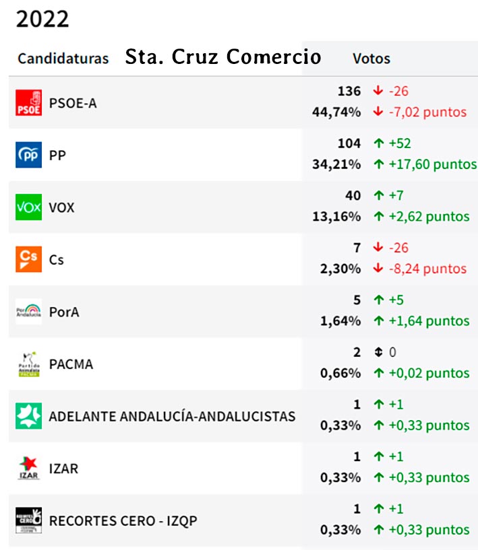This screenshot has height=550, width=478.
Task: Click the ADELANTE ANDALUCÍA-ANDALUCISTAS name
Action: (x=172, y=416)
